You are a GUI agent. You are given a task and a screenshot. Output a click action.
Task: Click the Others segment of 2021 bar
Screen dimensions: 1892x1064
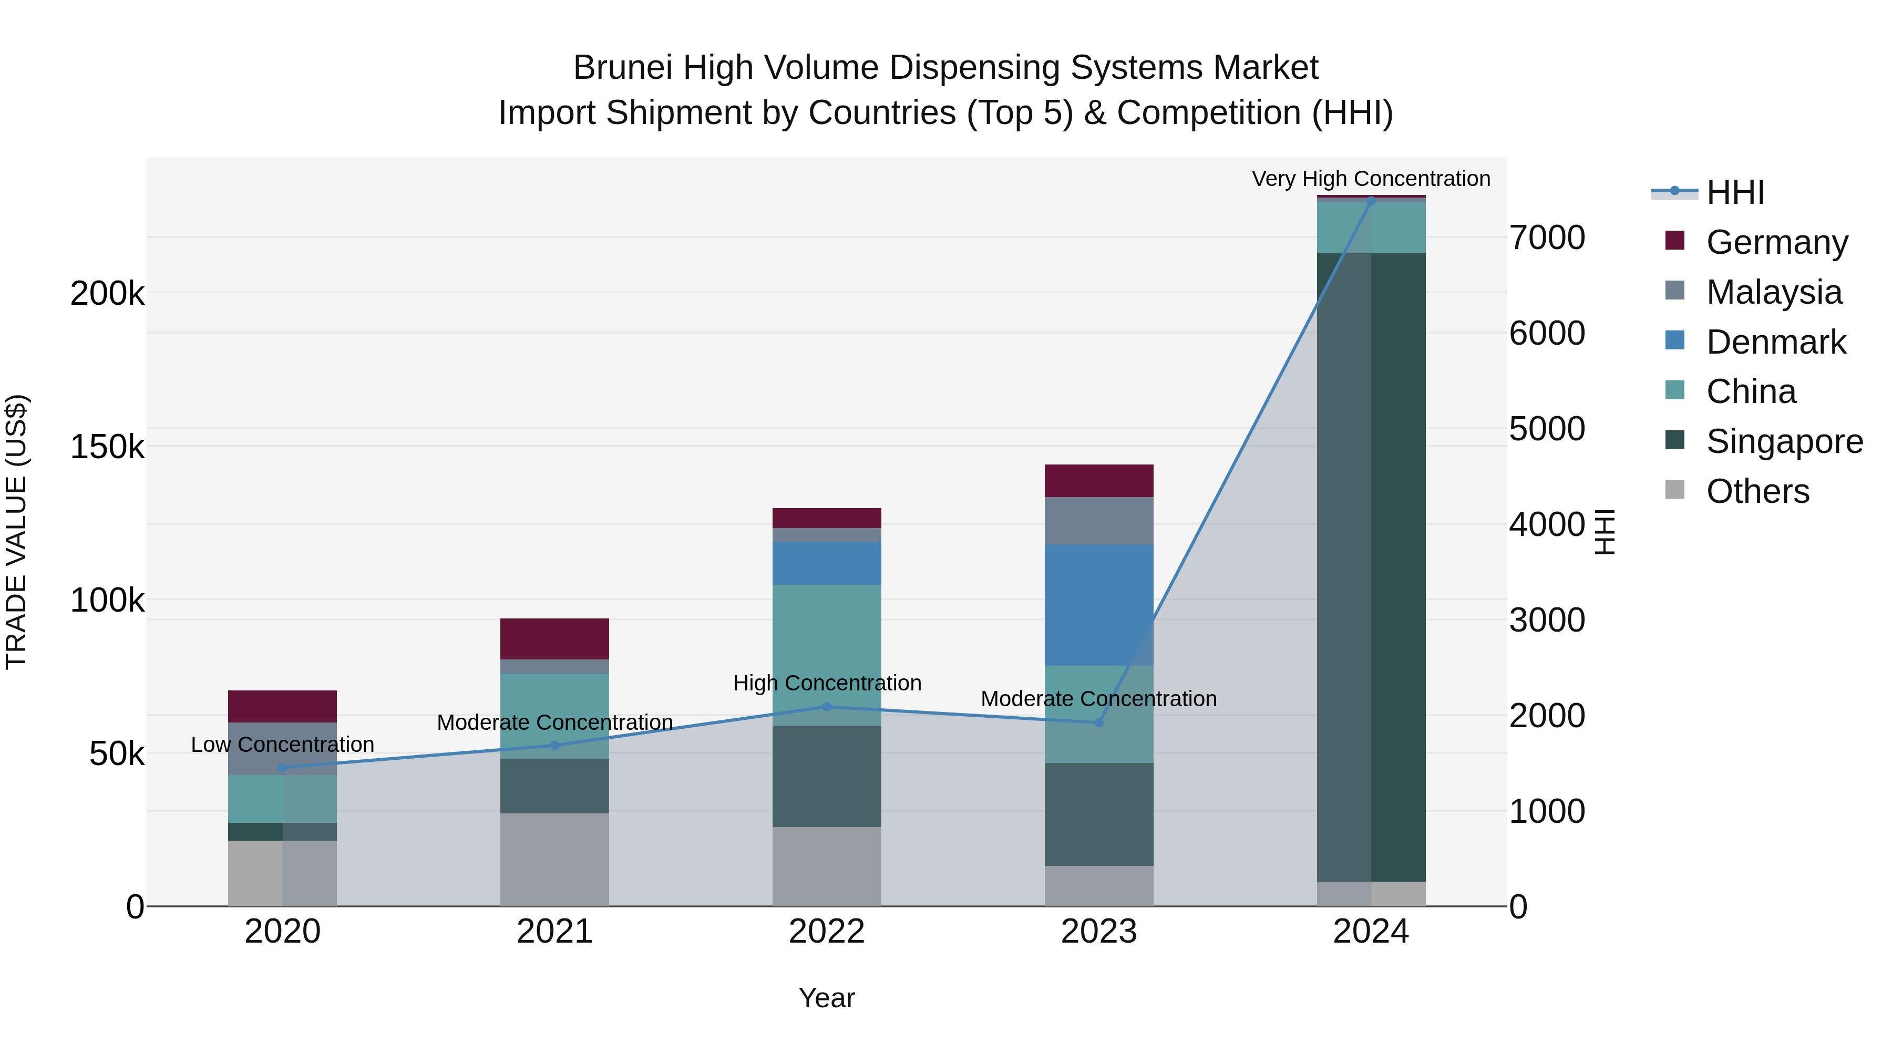554,859
